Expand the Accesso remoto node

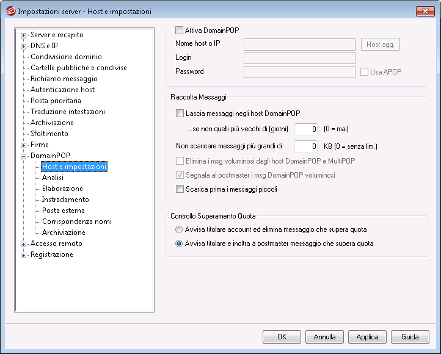(24, 244)
